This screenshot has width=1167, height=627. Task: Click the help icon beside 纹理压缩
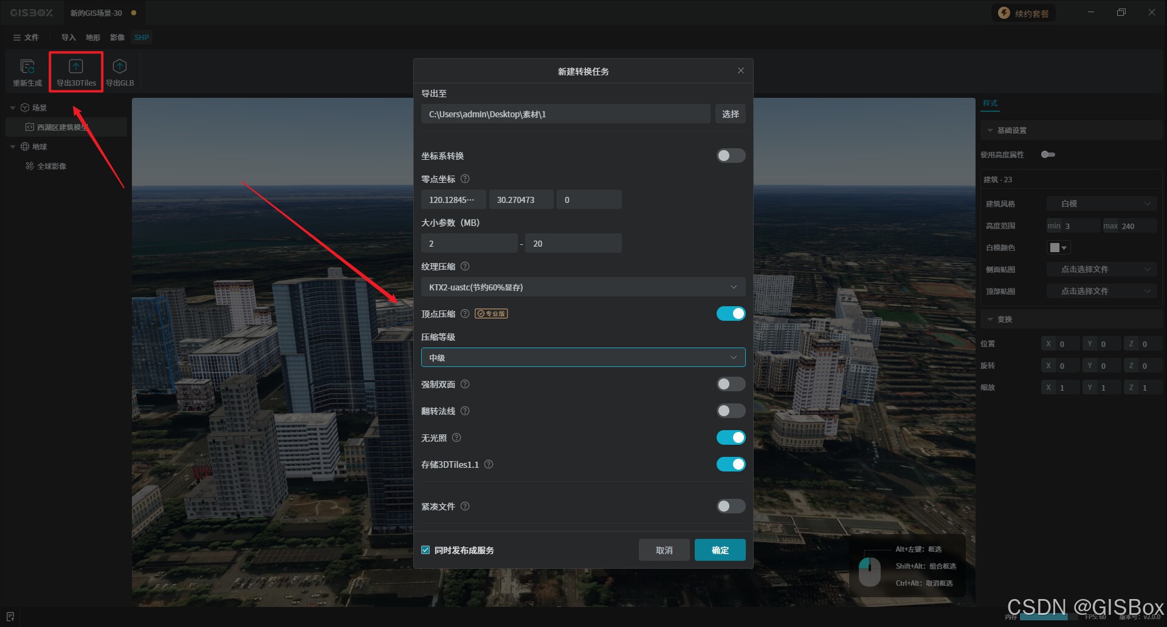tap(465, 267)
